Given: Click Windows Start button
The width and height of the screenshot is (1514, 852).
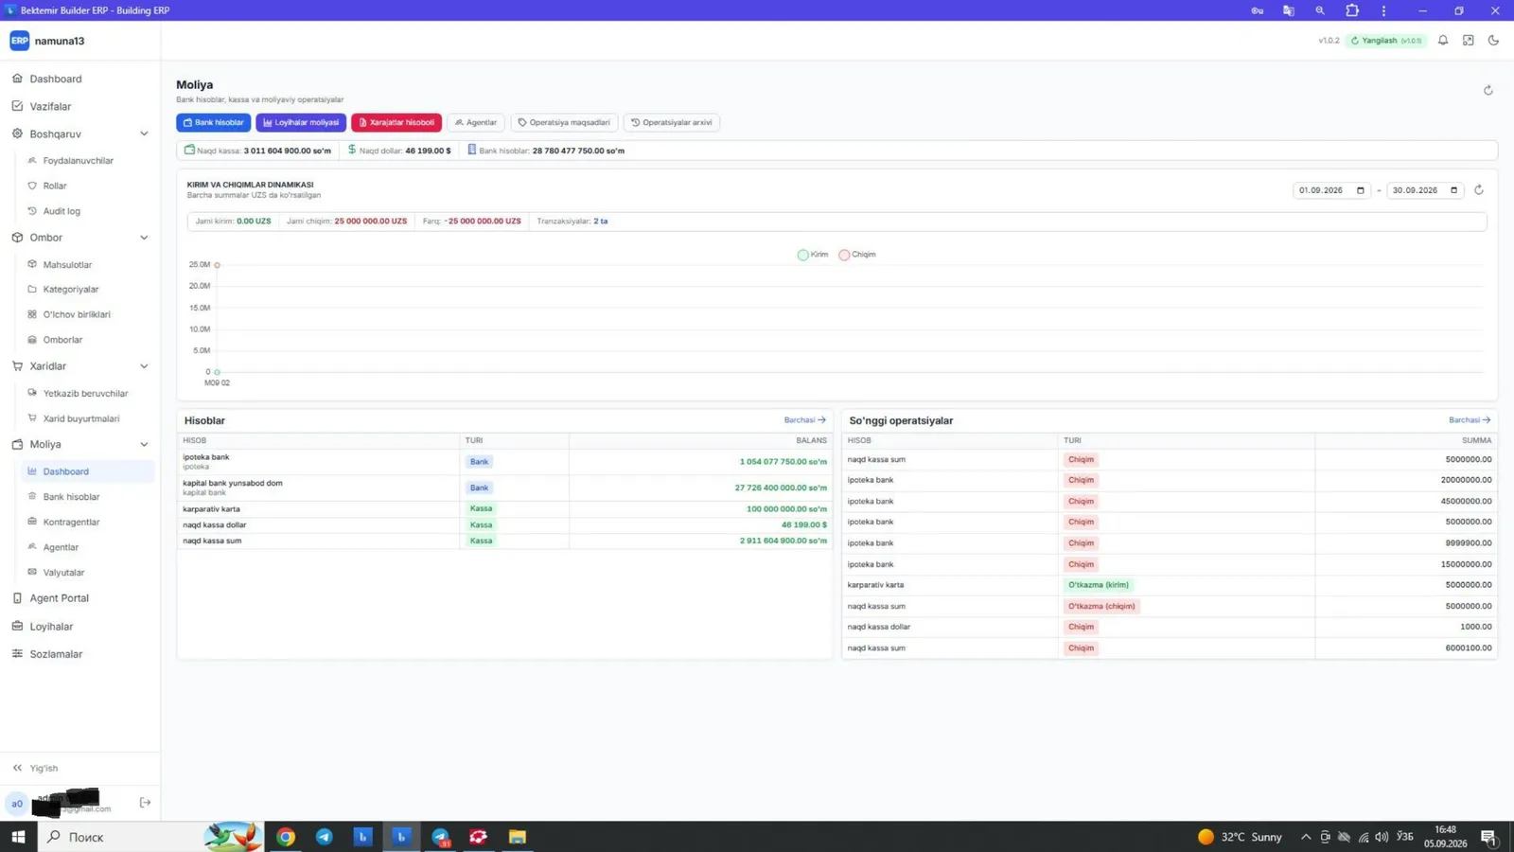Looking at the screenshot, I should [18, 837].
